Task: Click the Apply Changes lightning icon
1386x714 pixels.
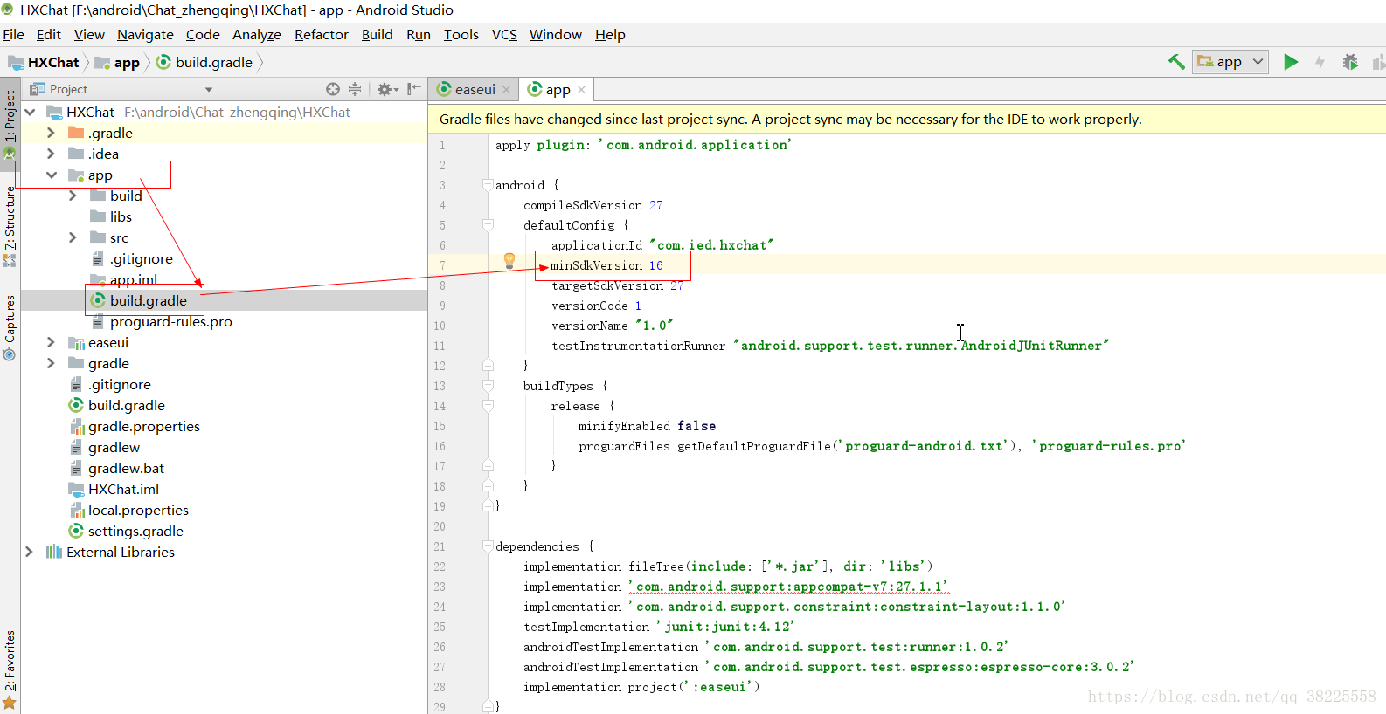Action: click(1320, 62)
